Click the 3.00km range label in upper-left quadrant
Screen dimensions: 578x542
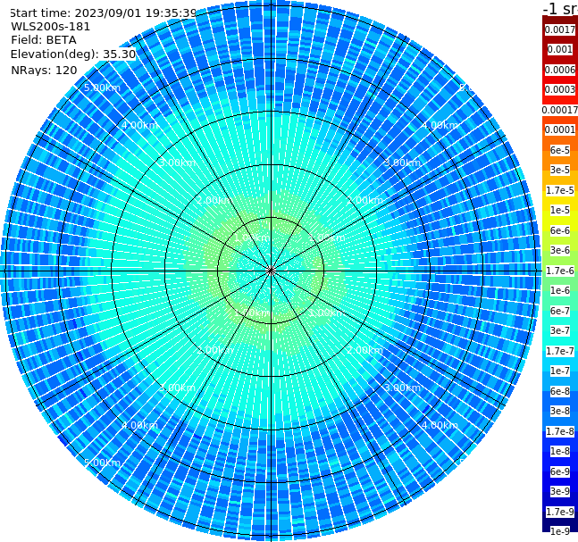pos(177,163)
